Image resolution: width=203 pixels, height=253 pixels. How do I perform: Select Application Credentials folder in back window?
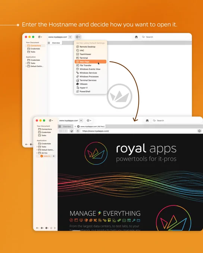coord(34,60)
